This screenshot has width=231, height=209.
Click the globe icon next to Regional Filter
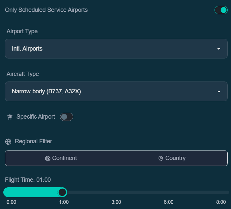pyautogui.click(x=8, y=142)
